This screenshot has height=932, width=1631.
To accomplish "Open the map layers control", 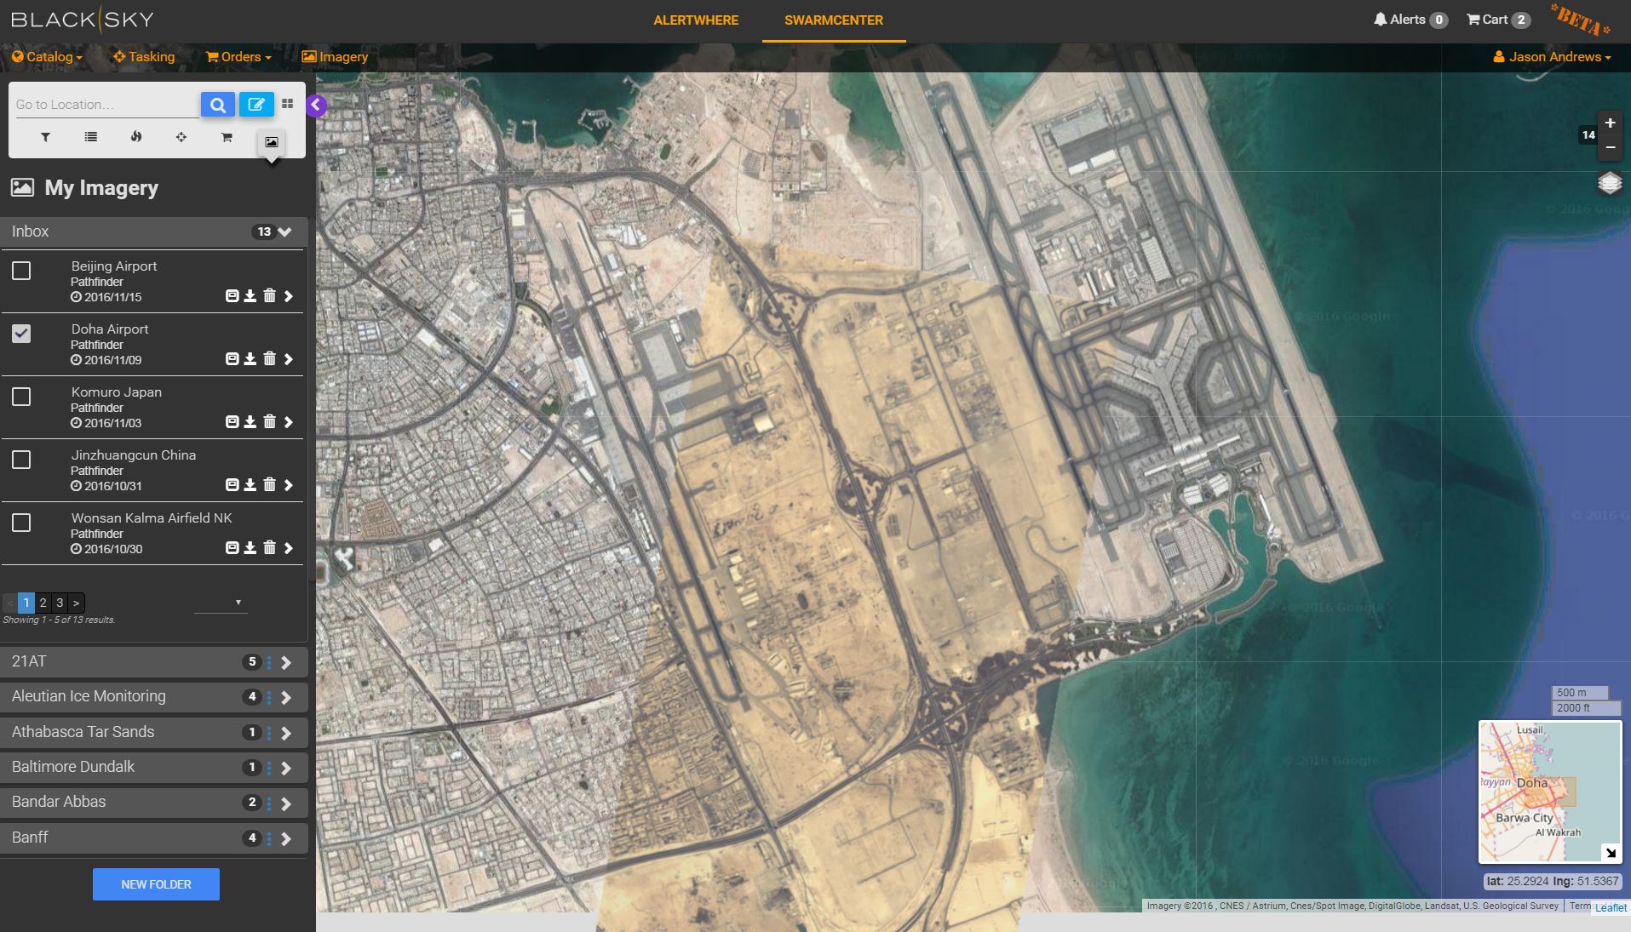I will point(1609,183).
